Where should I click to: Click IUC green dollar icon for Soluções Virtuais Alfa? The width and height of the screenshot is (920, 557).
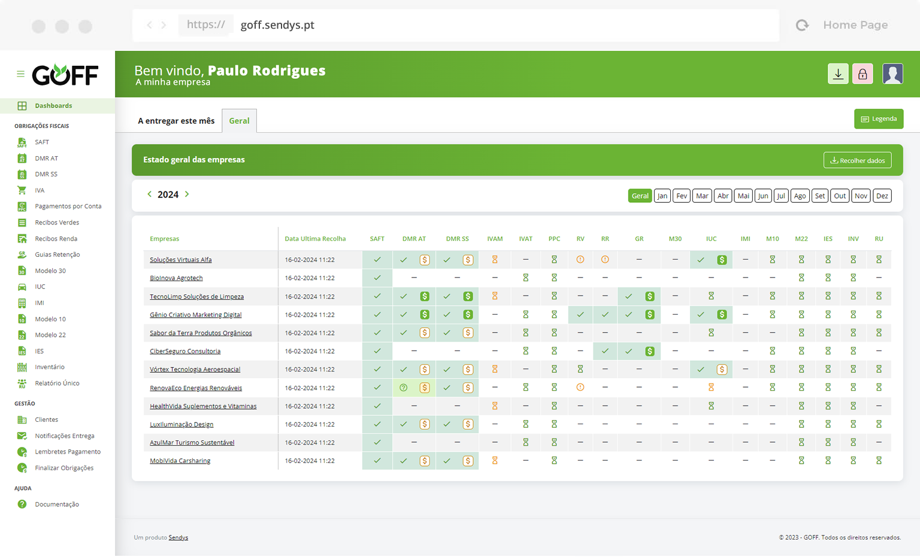(722, 260)
